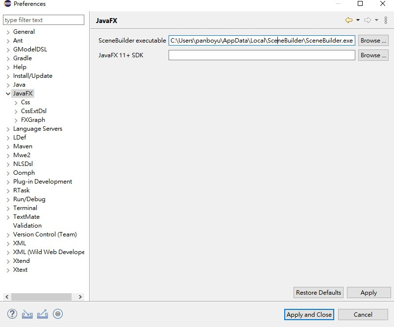Expand the XML category arrow
This screenshot has width=394, height=327.
(x=8, y=244)
